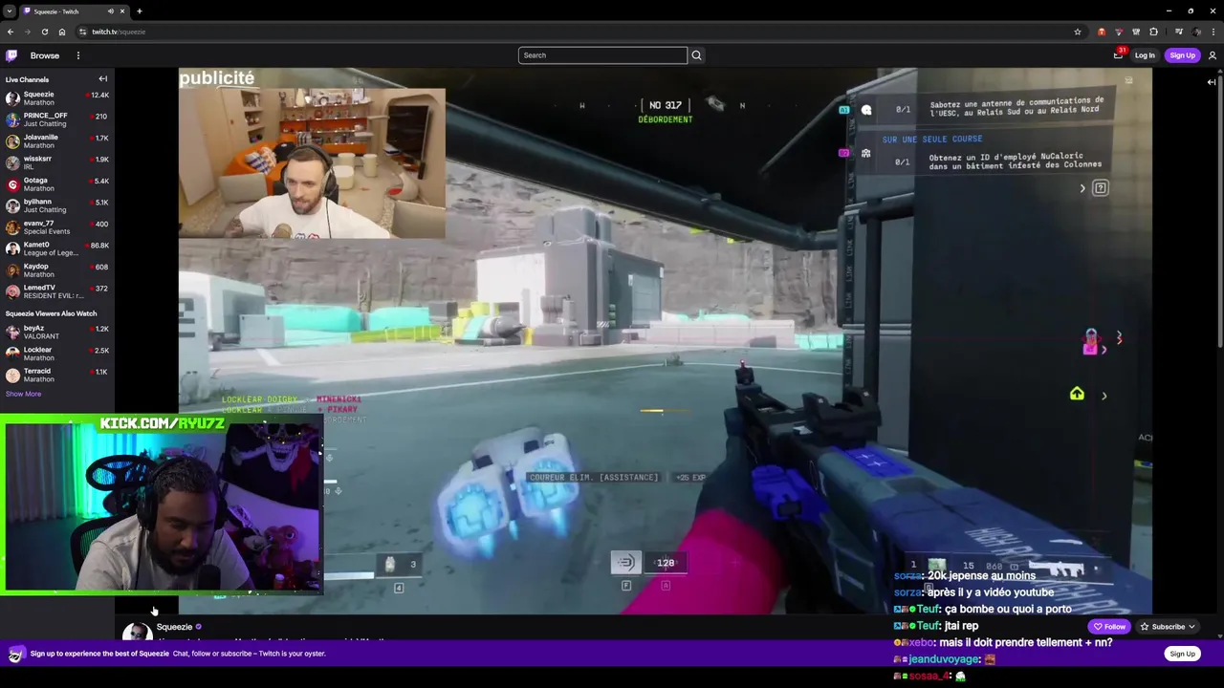Open Kamet0's League of Legends stream

[57, 248]
